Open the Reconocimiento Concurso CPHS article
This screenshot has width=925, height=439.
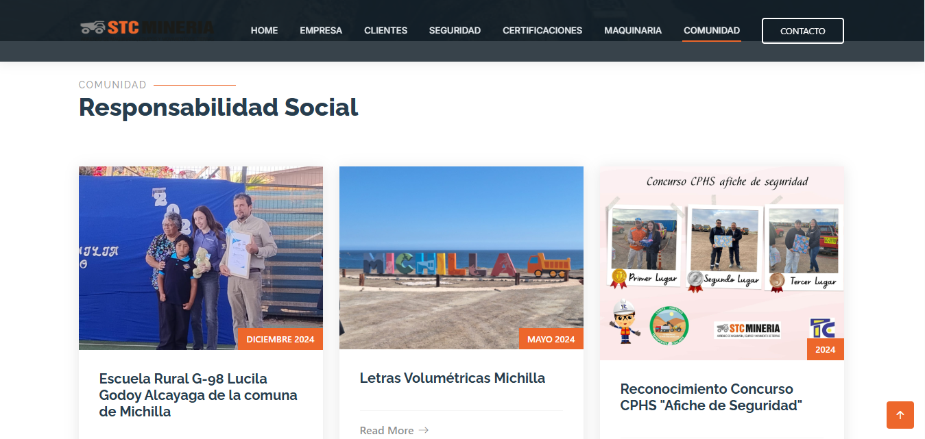coord(711,397)
